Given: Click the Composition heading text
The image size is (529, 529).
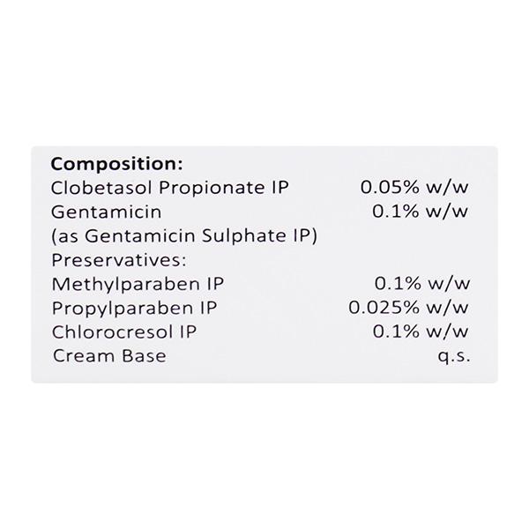Looking at the screenshot, I should point(117,164).
